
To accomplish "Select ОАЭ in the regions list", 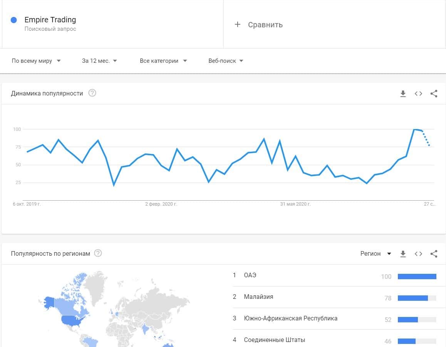I will point(250,275).
